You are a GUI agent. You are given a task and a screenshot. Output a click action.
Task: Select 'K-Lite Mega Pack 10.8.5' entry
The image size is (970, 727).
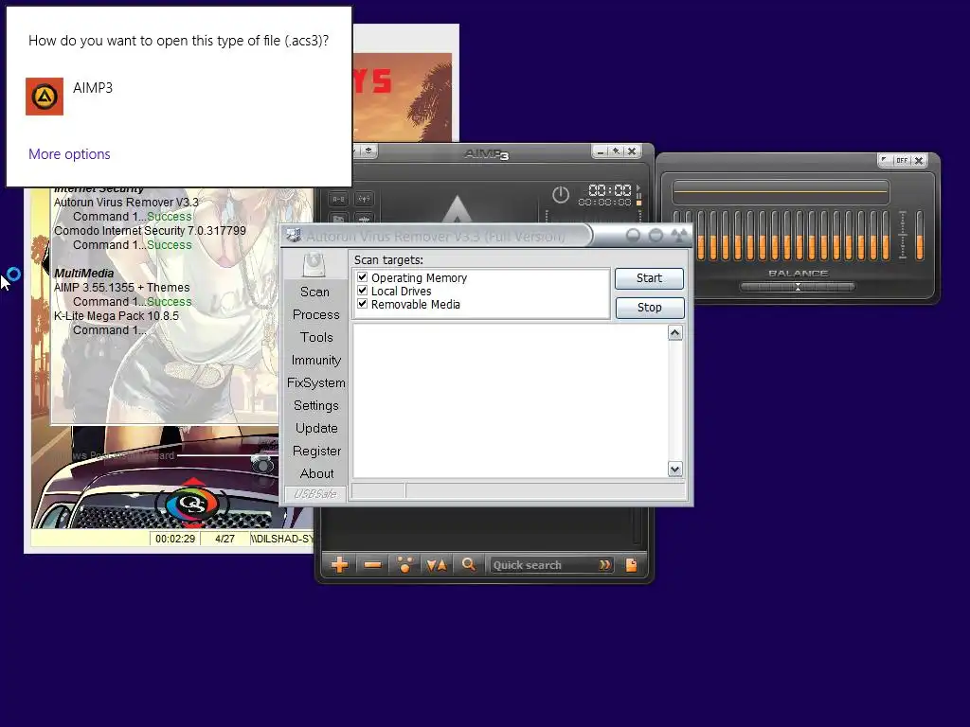(x=117, y=316)
